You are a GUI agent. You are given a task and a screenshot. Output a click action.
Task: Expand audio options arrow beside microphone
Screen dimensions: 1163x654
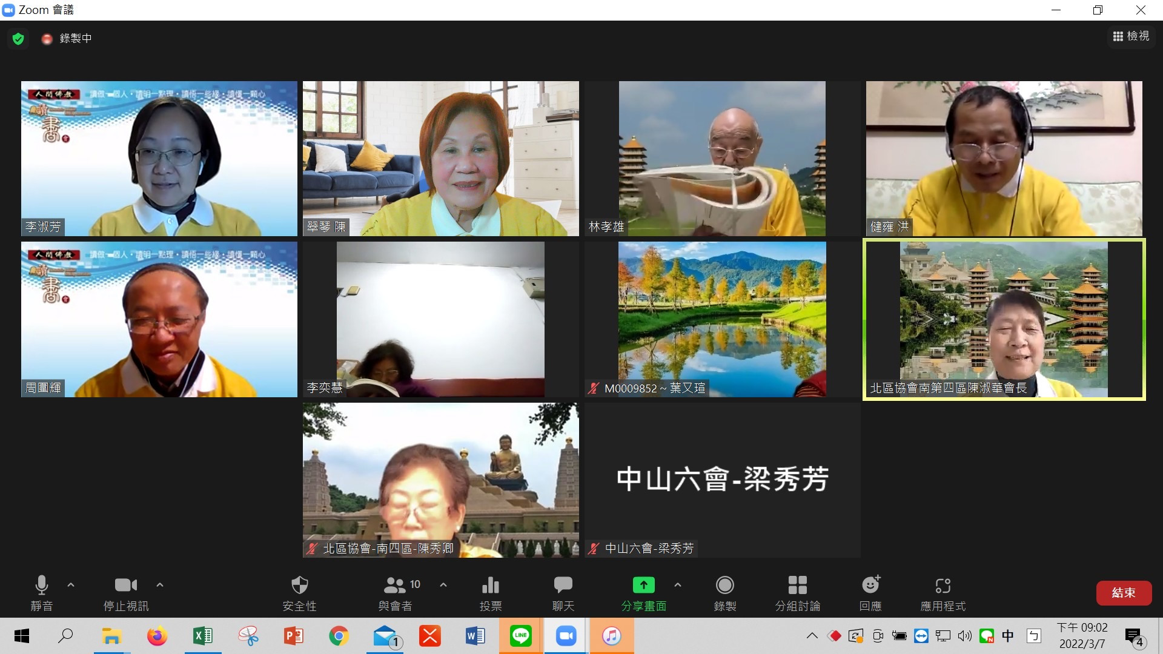(x=71, y=585)
